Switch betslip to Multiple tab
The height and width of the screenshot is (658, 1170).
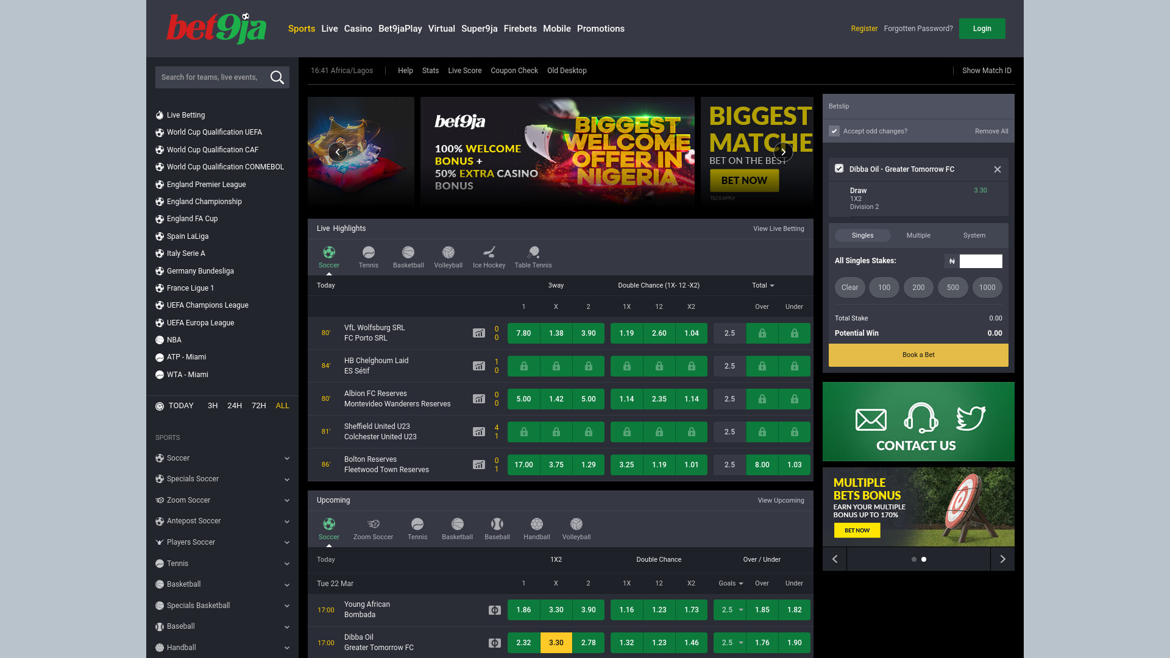(918, 235)
